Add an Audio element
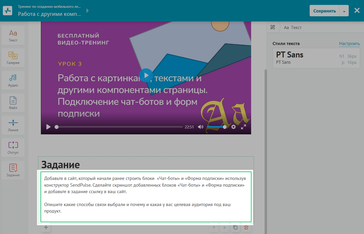The width and height of the screenshot is (364, 234). click(x=13, y=81)
